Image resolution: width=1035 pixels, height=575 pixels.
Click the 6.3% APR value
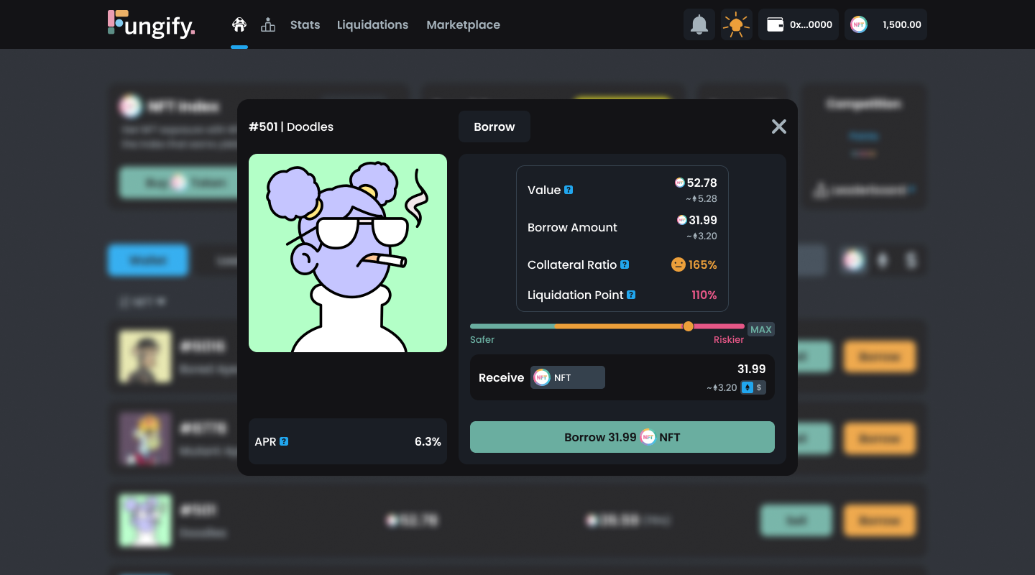[428, 441]
